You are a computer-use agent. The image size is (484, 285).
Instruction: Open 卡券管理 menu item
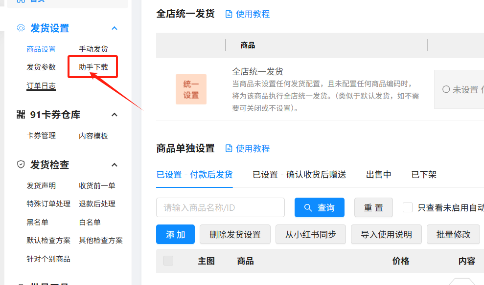click(41, 136)
